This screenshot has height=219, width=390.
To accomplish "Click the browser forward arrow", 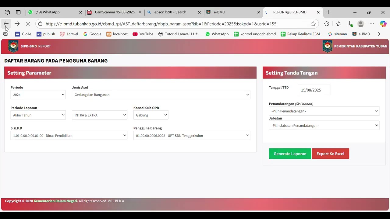I will (17, 24).
